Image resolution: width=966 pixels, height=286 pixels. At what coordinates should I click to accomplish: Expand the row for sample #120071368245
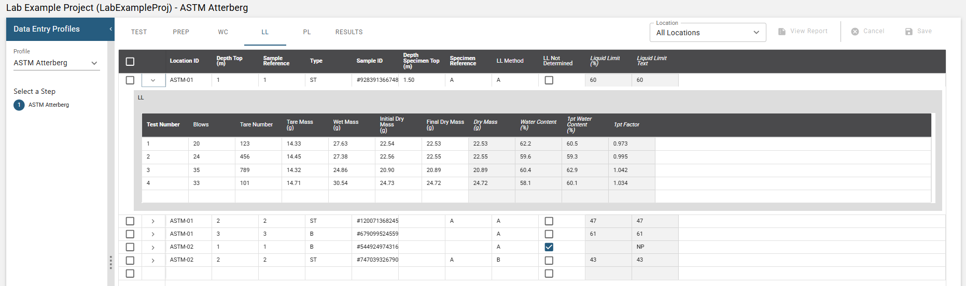153,221
